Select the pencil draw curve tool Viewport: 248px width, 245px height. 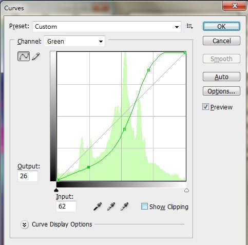click(x=36, y=56)
